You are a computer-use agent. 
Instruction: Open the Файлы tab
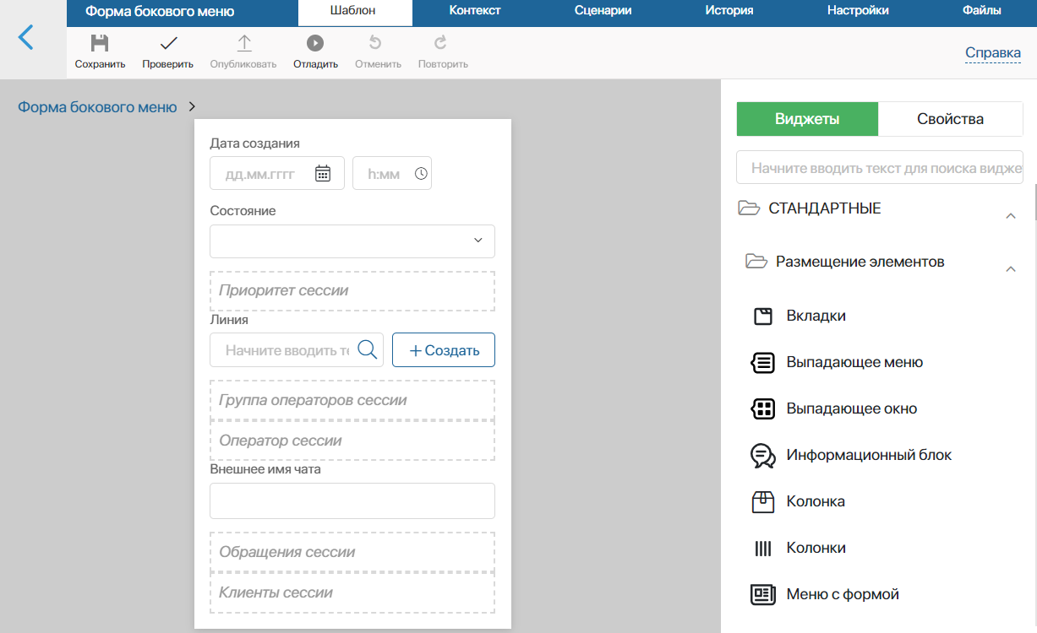(x=981, y=11)
